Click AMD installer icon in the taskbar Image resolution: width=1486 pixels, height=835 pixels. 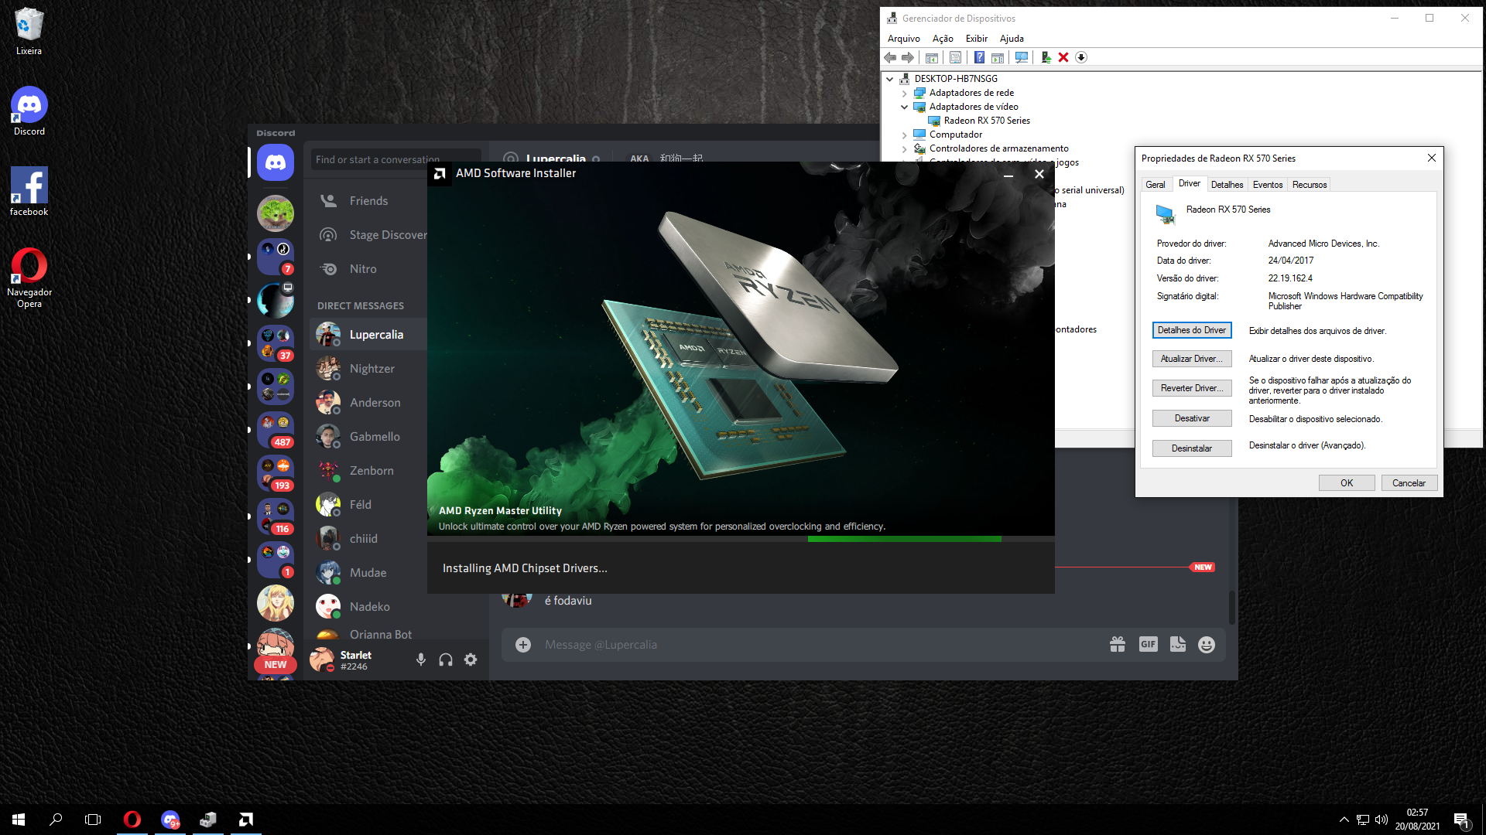click(x=246, y=820)
